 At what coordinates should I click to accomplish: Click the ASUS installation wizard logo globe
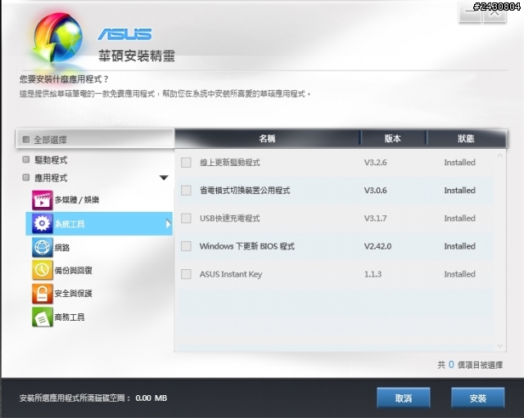[58, 38]
